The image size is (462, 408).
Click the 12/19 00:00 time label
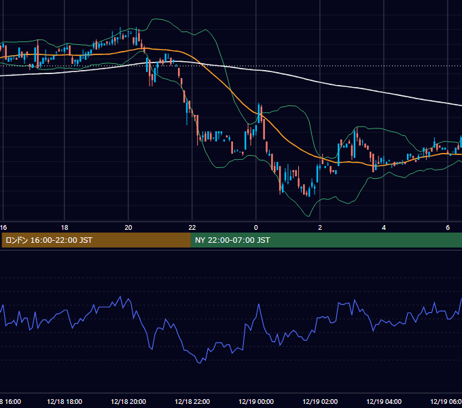(256, 402)
